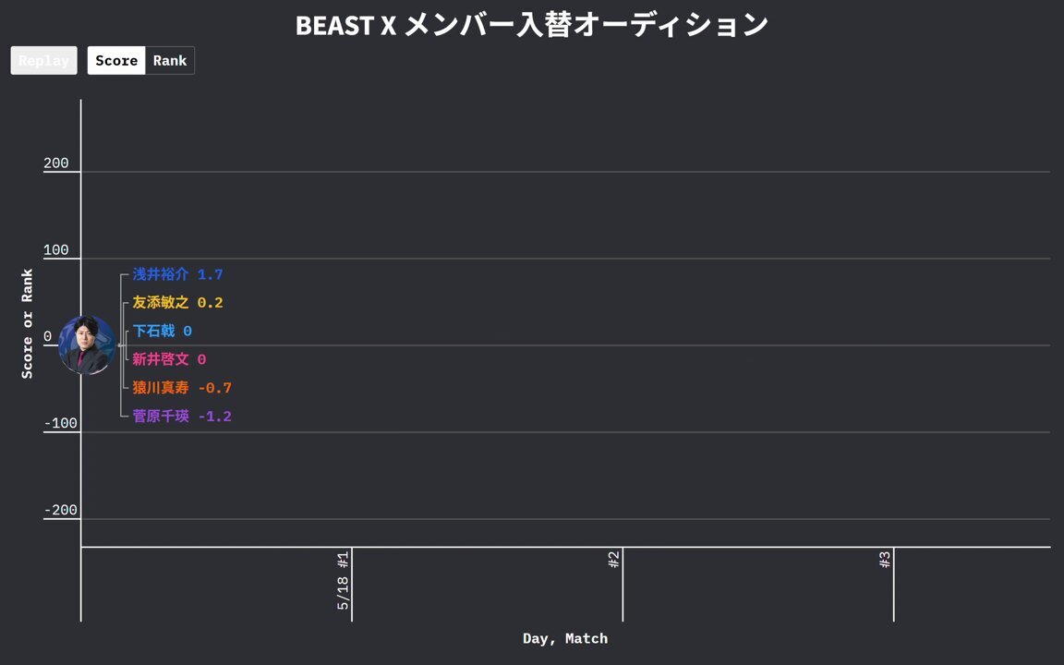The width and height of the screenshot is (1064, 665).
Task: Click the 'Day, Match' x-axis label
Action: tap(564, 638)
